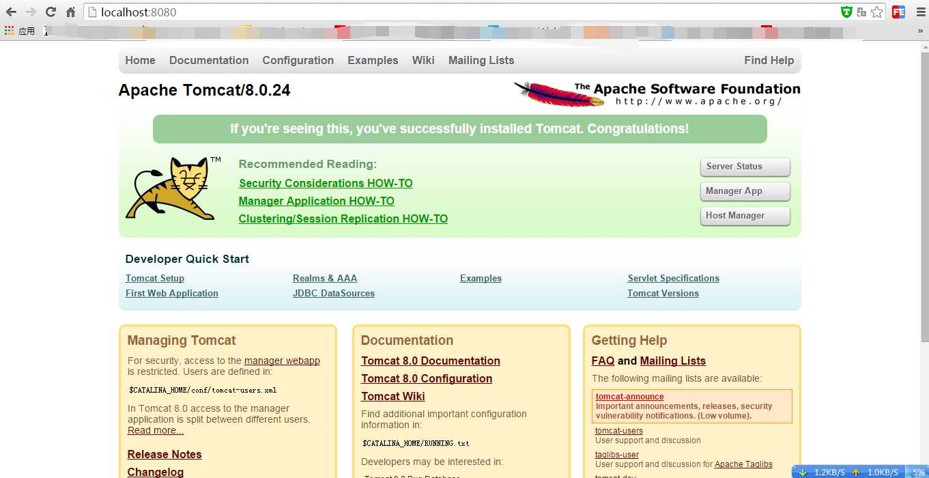This screenshot has height=478, width=929.
Task: Click the Host Manager button
Action: (745, 216)
